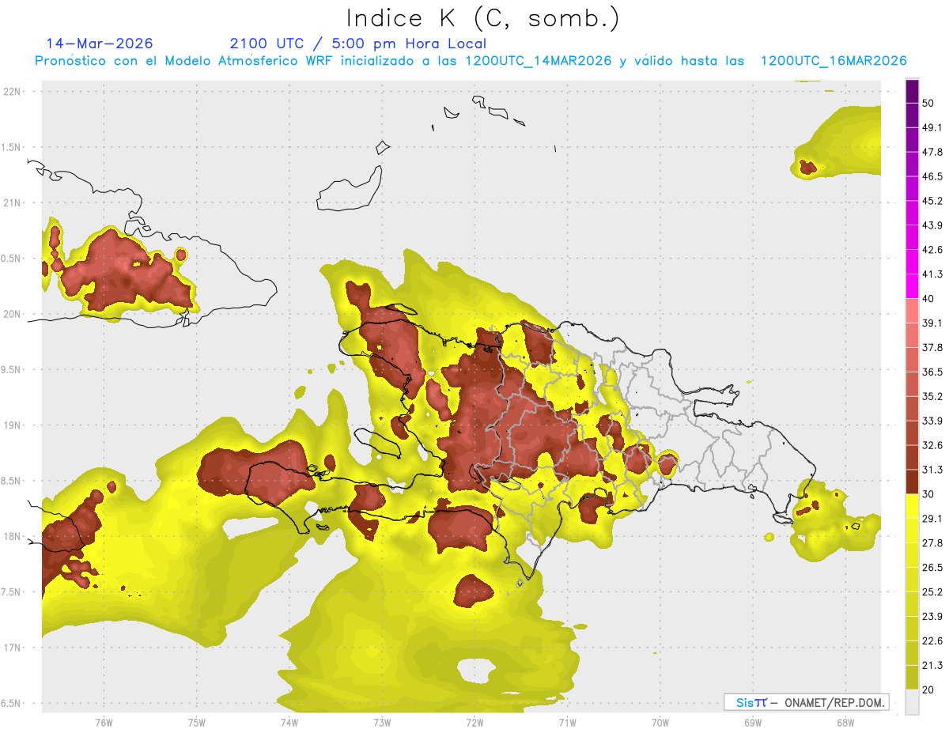The height and width of the screenshot is (733, 949).
Task: Click the longitude label "76W"
Action: (104, 722)
